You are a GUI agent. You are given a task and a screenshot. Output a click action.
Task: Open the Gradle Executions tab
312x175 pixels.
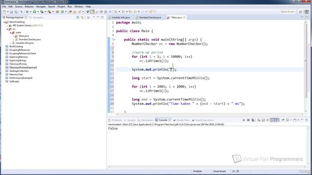pyautogui.click(x=203, y=120)
